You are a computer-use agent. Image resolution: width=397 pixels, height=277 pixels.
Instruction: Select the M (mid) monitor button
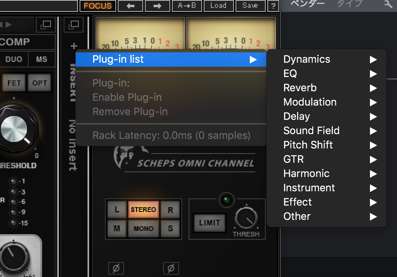click(x=117, y=229)
